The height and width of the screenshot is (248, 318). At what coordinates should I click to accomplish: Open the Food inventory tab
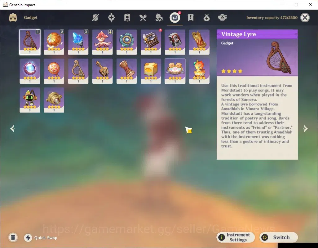(x=143, y=18)
